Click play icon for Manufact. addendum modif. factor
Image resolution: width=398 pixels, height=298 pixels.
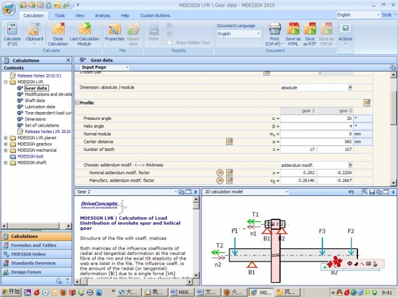coord(220,180)
